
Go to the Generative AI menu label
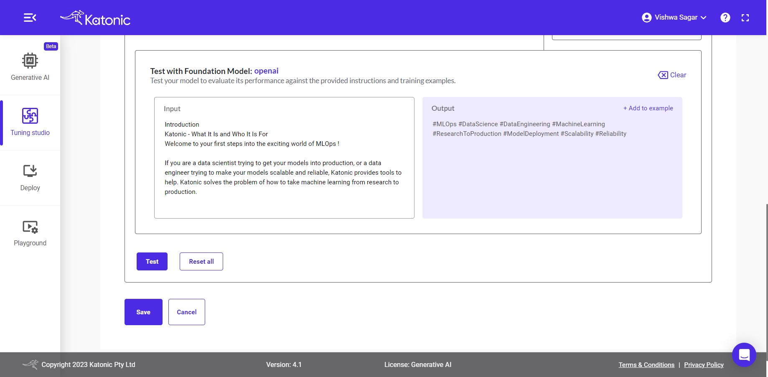30,77
